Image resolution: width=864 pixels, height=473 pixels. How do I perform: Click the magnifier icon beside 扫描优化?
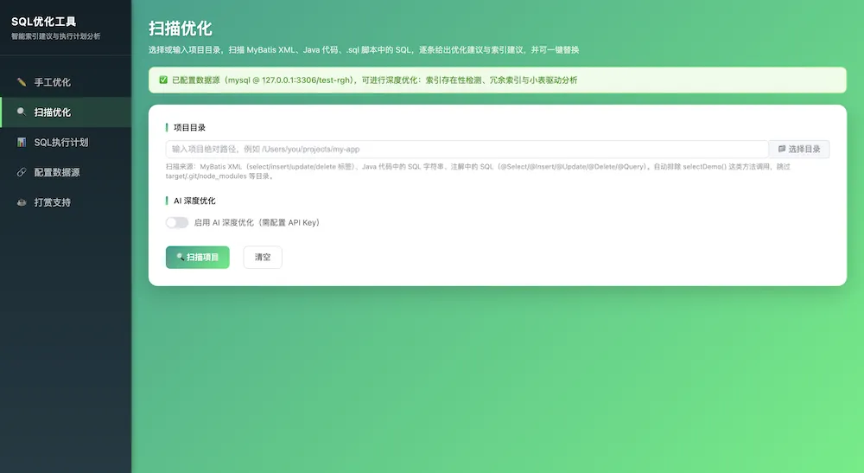(x=22, y=112)
